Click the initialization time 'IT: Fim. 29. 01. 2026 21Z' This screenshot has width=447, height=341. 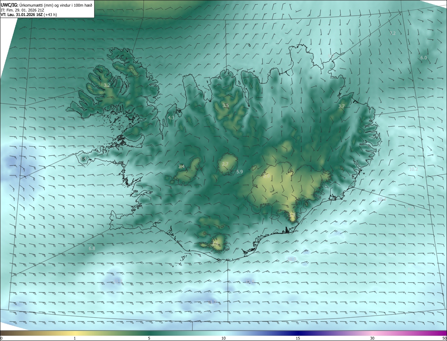[22, 10]
